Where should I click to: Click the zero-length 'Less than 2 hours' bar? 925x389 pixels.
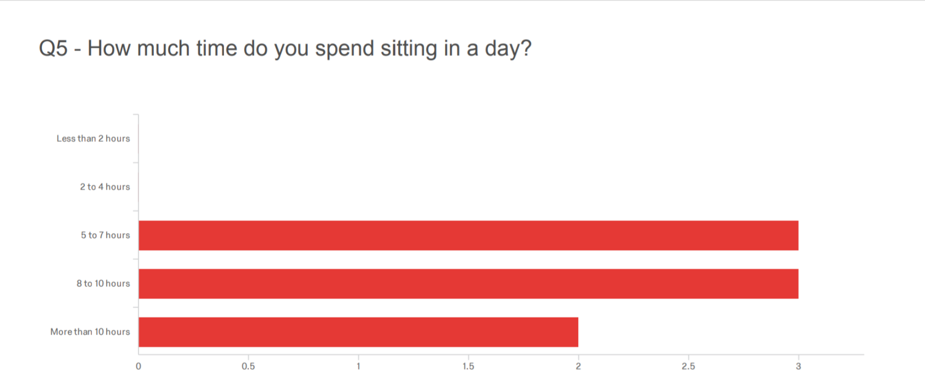pyautogui.click(x=139, y=139)
